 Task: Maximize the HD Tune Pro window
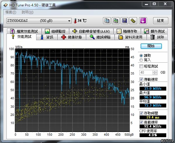154,4
